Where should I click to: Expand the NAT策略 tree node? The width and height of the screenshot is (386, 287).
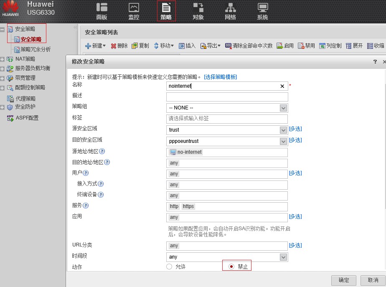tap(3, 59)
